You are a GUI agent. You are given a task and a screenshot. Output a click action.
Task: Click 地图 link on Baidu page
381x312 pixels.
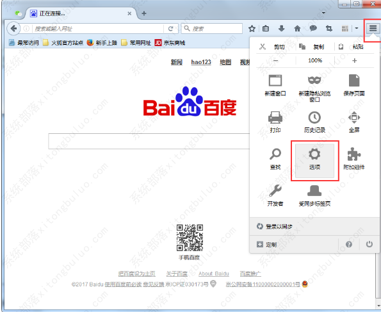coord(225,62)
